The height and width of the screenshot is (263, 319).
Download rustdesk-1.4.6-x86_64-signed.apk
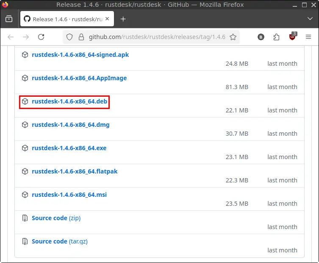(80, 55)
